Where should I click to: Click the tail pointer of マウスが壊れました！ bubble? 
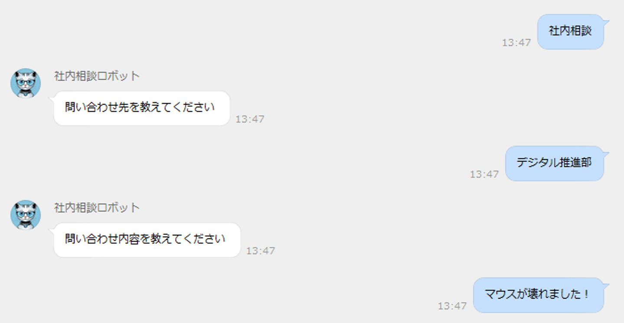click(606, 286)
